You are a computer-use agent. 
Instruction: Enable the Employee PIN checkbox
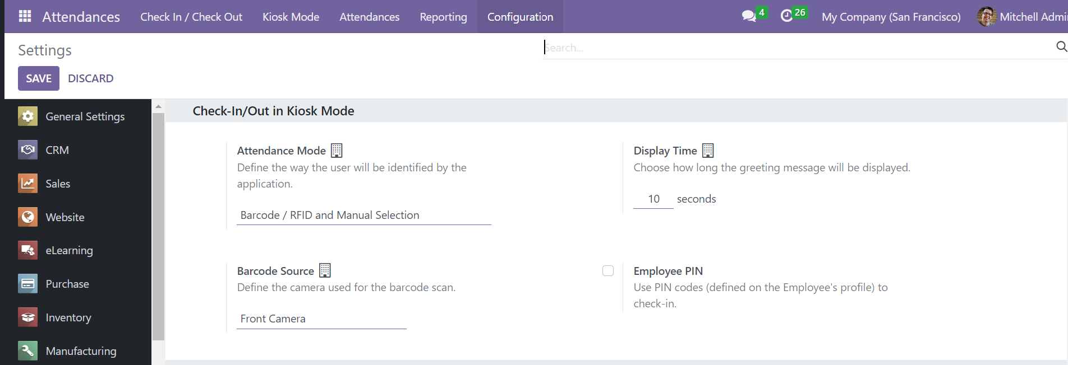click(x=608, y=271)
